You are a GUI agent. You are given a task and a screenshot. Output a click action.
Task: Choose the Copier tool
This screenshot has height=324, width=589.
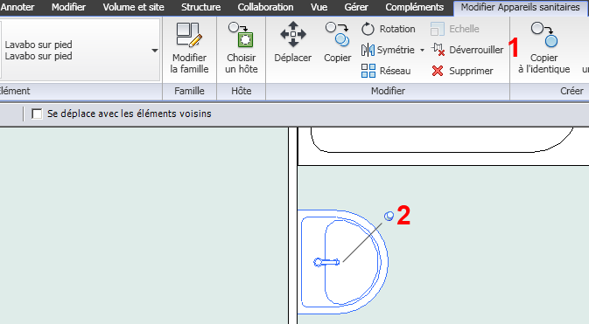(x=337, y=41)
